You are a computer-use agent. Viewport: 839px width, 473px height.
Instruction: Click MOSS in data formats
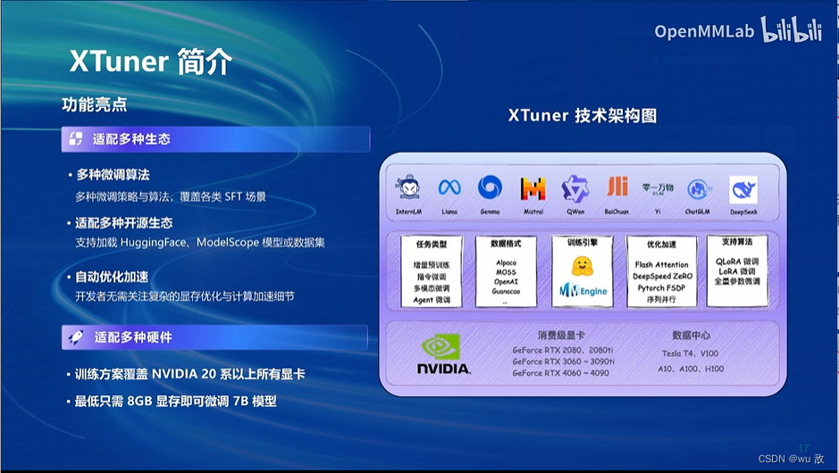click(x=506, y=272)
